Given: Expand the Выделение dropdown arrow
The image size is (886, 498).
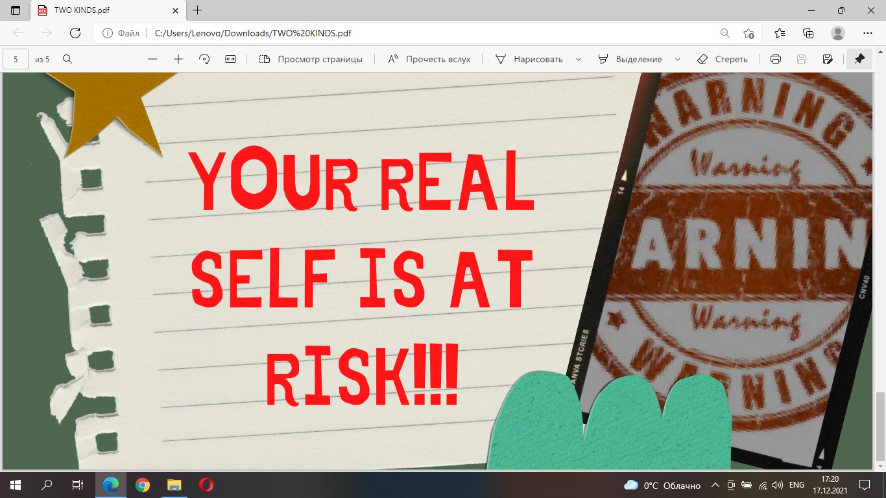Looking at the screenshot, I should click(x=678, y=59).
